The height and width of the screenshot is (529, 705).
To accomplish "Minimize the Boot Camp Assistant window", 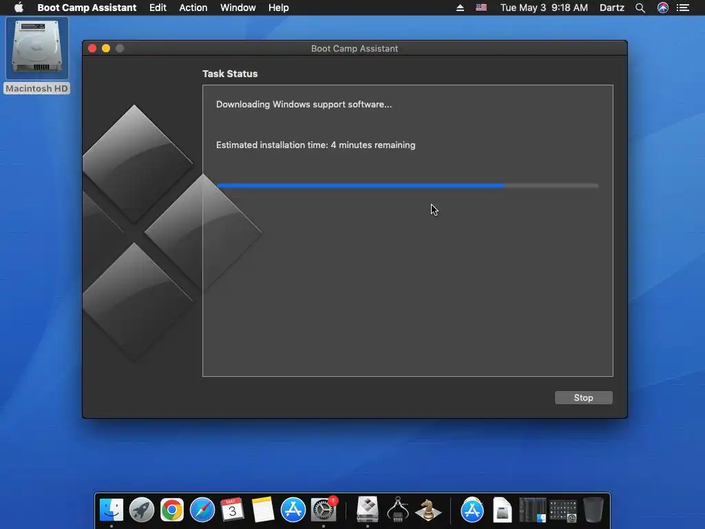I will (106, 48).
